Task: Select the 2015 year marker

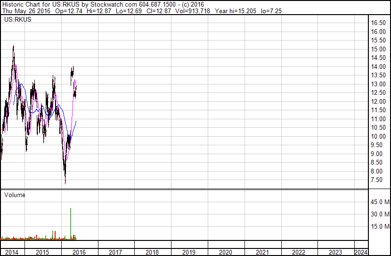Action: (x=42, y=252)
